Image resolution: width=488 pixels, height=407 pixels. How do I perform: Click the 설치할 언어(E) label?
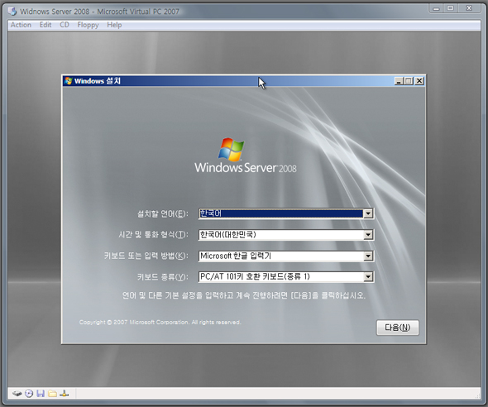163,213
